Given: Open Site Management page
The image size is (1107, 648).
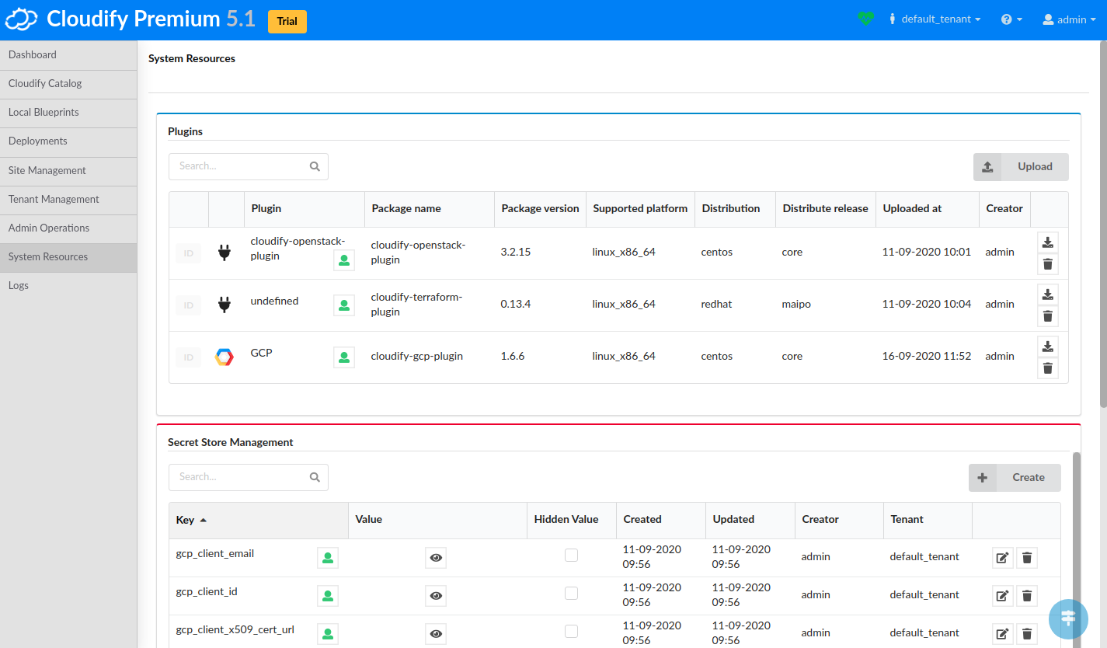Looking at the screenshot, I should pyautogui.click(x=68, y=171).
